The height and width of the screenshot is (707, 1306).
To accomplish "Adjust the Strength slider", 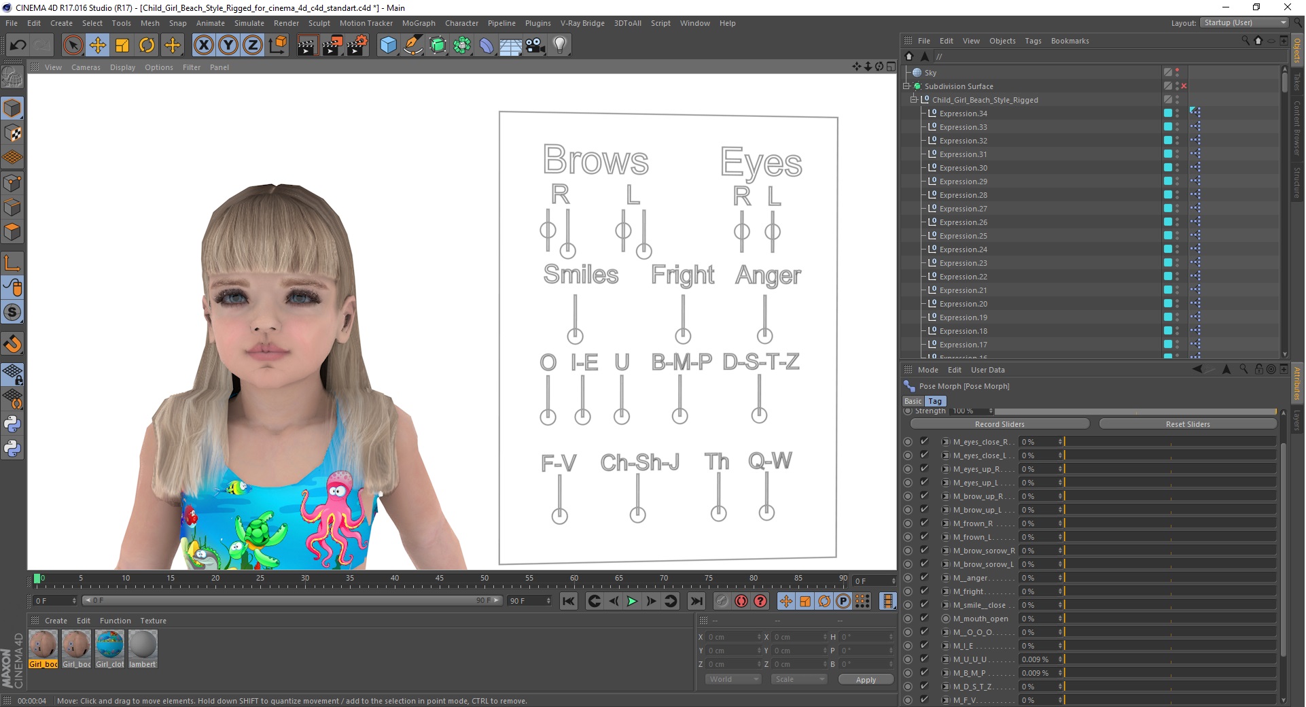I will click(1136, 411).
